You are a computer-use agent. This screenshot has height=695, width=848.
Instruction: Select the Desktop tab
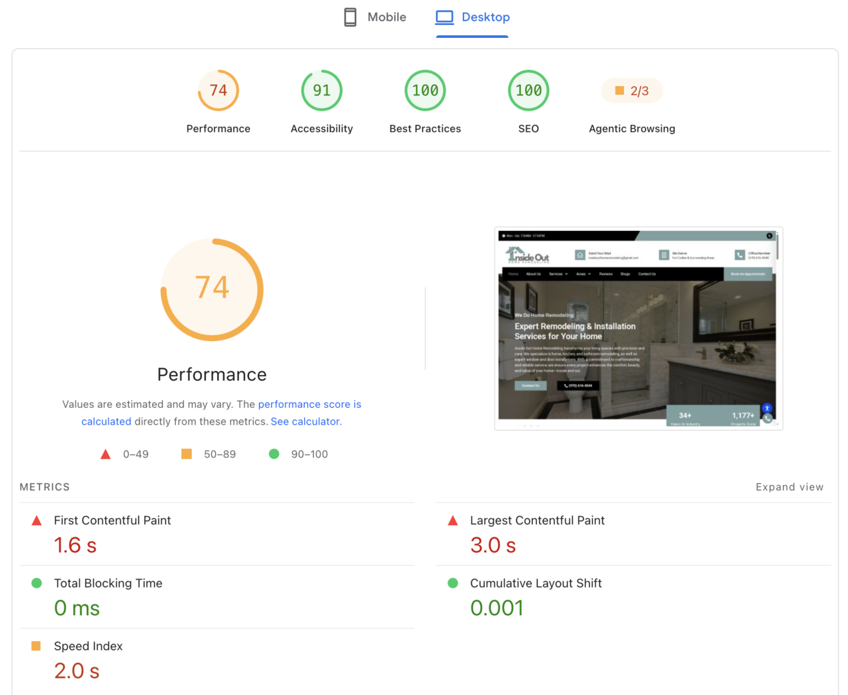(473, 17)
